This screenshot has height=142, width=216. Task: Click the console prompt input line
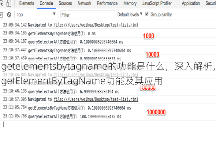click(108, 125)
